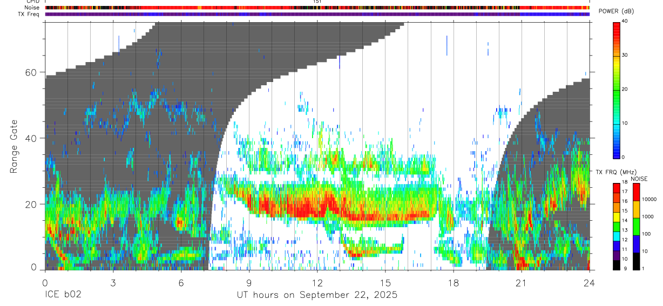Click the red 17-18 MHz TX FRQ swatch

[x=617, y=188]
